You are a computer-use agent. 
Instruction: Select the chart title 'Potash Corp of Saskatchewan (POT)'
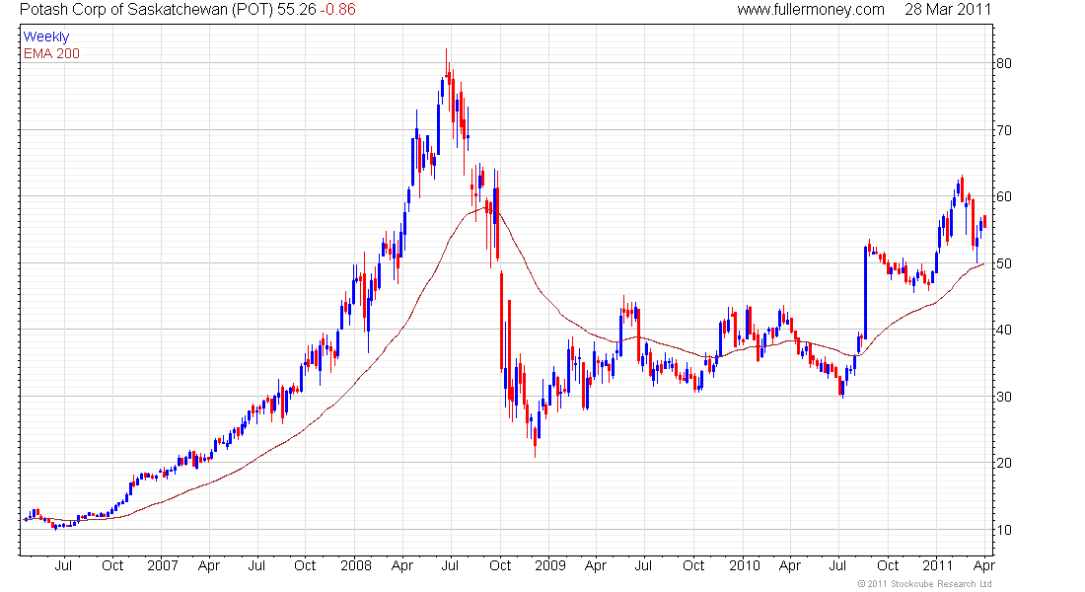click(x=146, y=10)
